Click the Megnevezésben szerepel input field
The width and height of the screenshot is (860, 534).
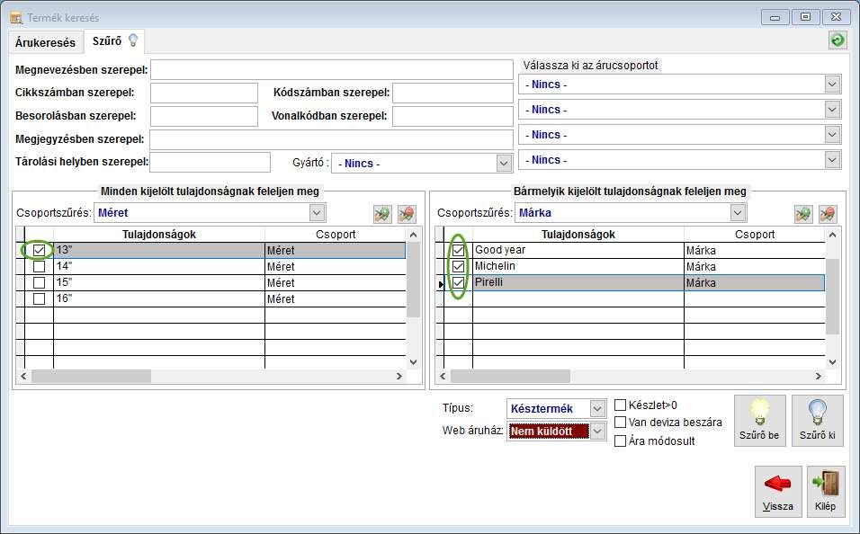(x=332, y=70)
